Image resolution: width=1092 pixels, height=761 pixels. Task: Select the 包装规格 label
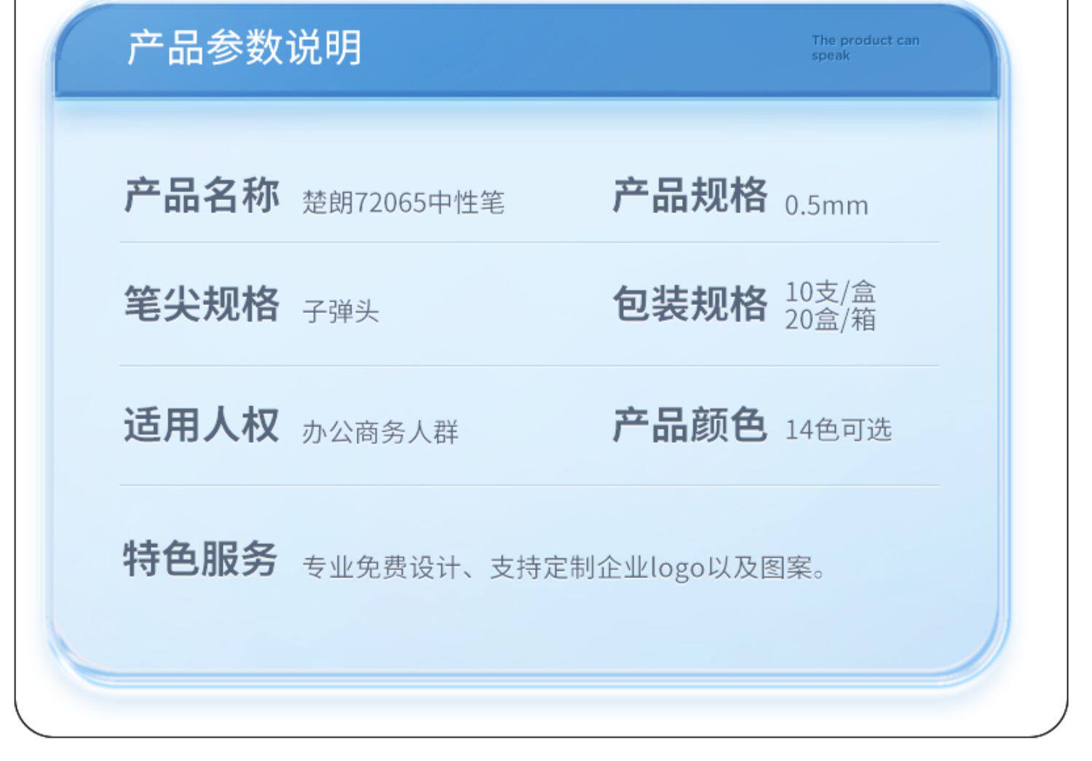[690, 303]
